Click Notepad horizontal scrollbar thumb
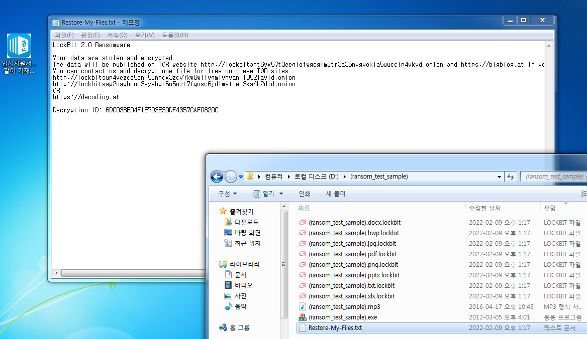Screen dimensions: 587x339 pyautogui.click(x=133, y=273)
